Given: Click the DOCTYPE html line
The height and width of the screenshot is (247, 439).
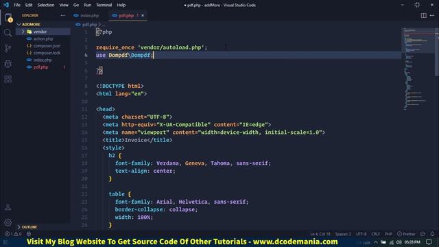Looking at the screenshot, I should click(120, 86).
